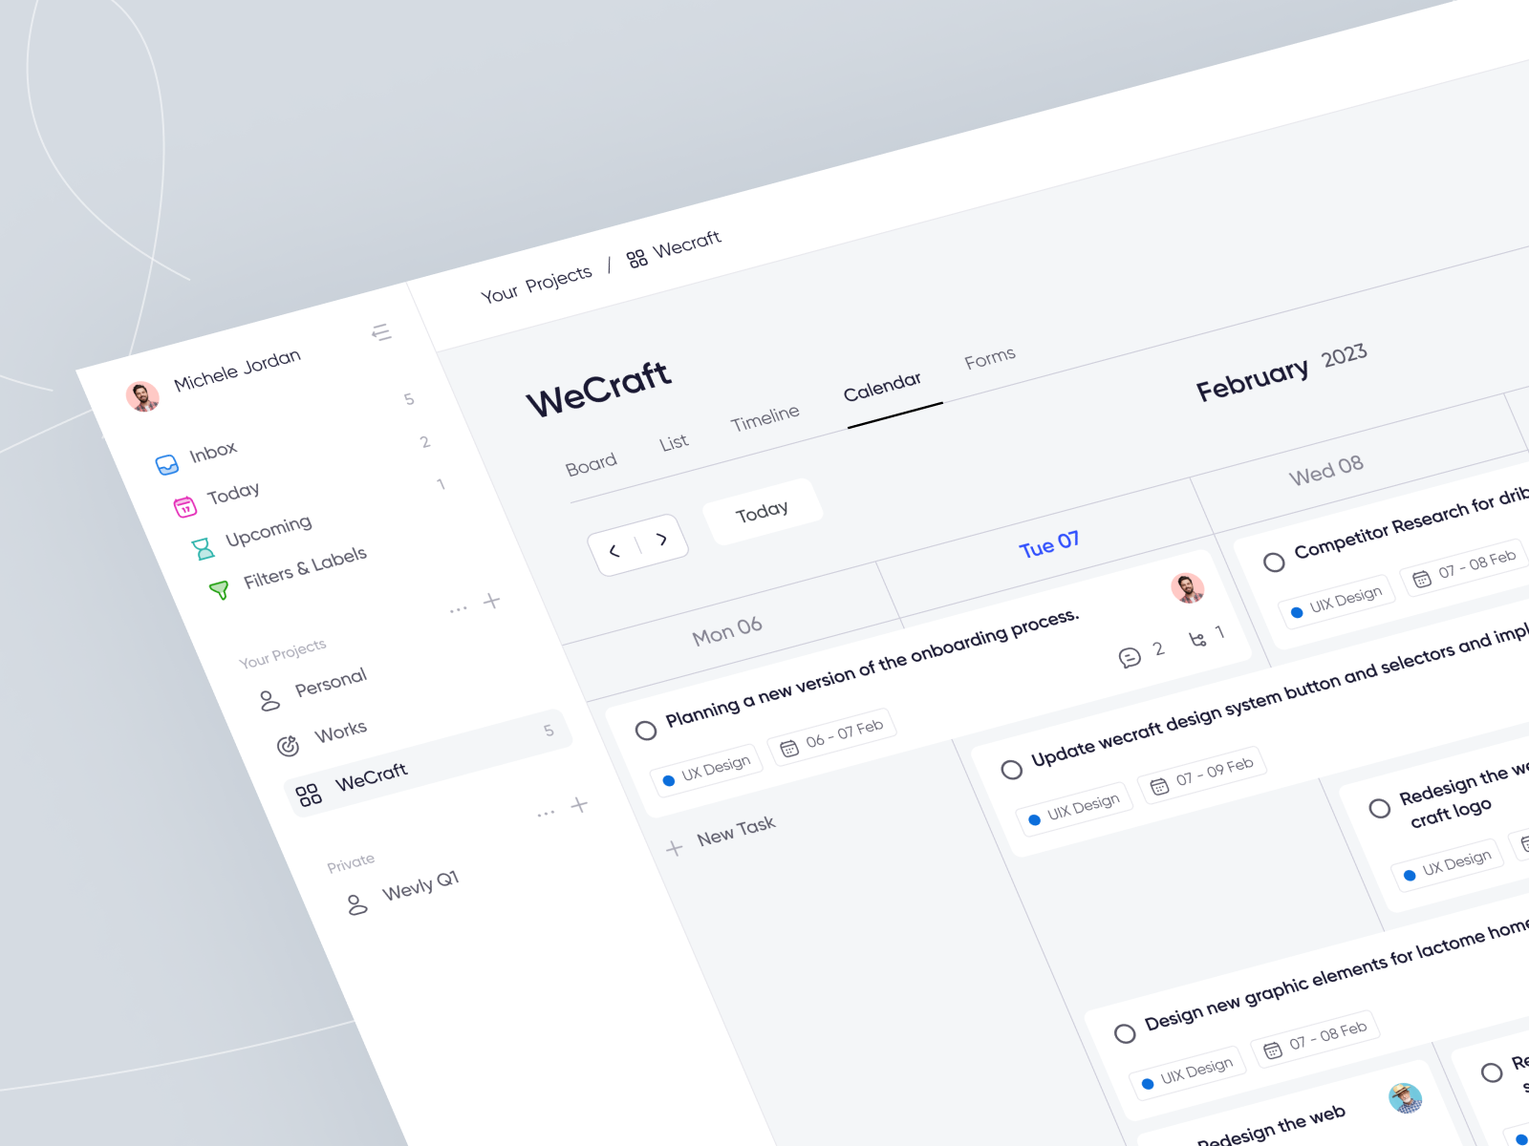Open Michele Jordan profile avatar

click(x=143, y=395)
